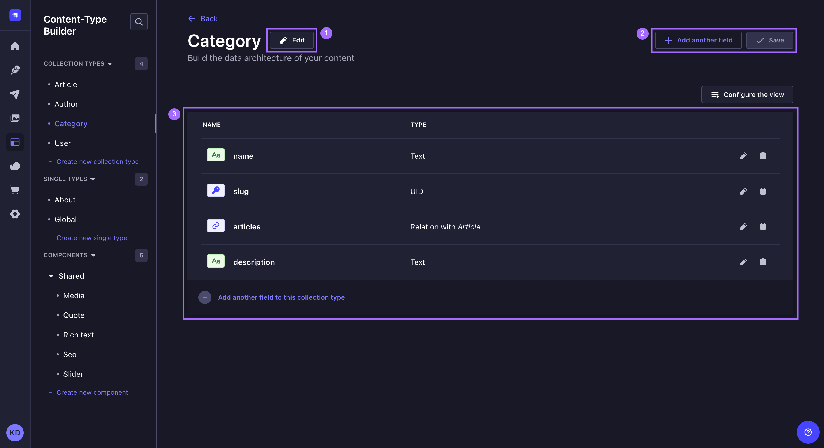This screenshot has height=448, width=824.
Task: Open Create new component link
Action: 92,392
